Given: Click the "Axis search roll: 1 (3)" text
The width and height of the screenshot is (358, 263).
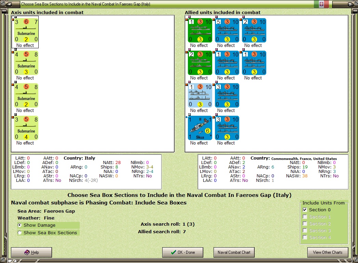Looking at the screenshot, I should pyautogui.click(x=168, y=224).
